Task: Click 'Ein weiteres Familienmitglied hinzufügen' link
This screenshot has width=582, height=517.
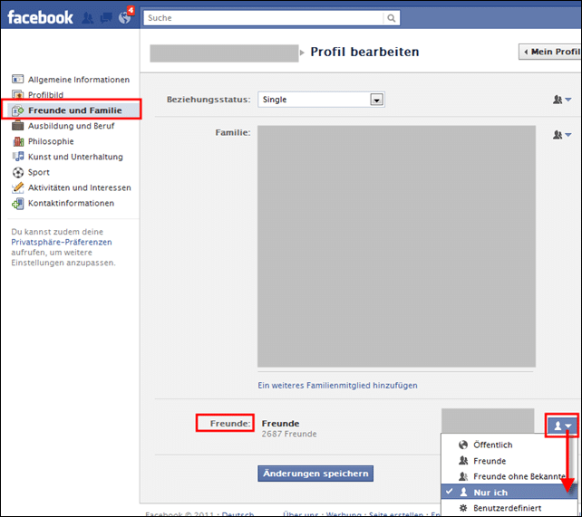Action: point(337,386)
